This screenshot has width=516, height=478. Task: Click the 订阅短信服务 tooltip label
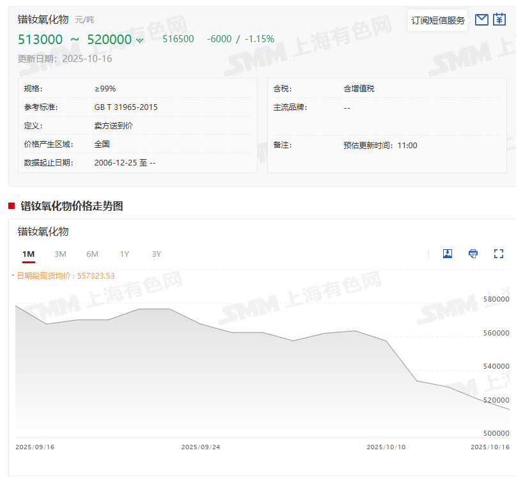point(438,20)
